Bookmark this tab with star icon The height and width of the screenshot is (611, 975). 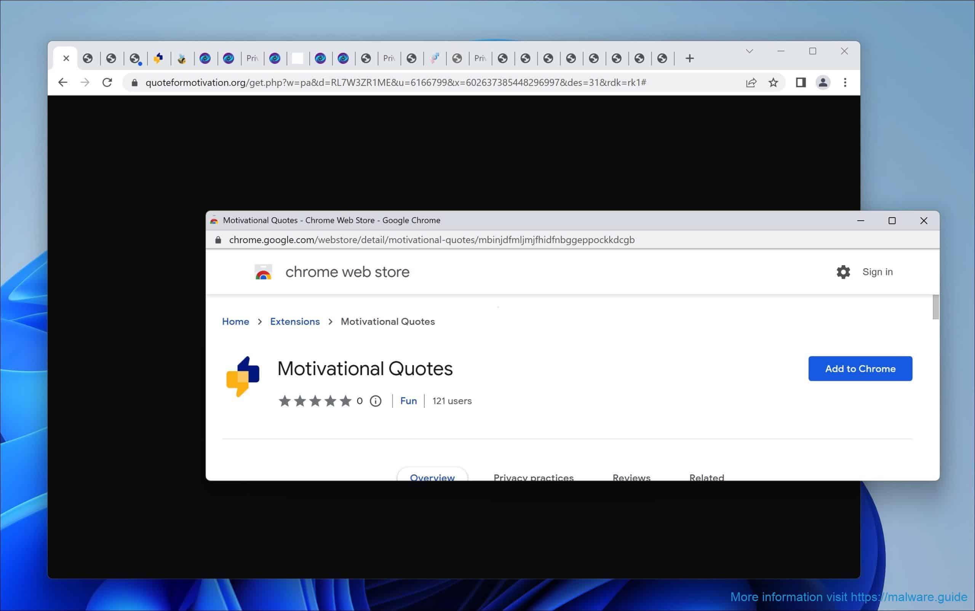pyautogui.click(x=773, y=83)
